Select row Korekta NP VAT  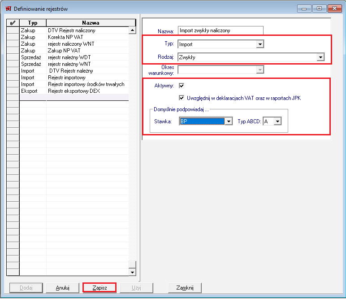(74, 37)
